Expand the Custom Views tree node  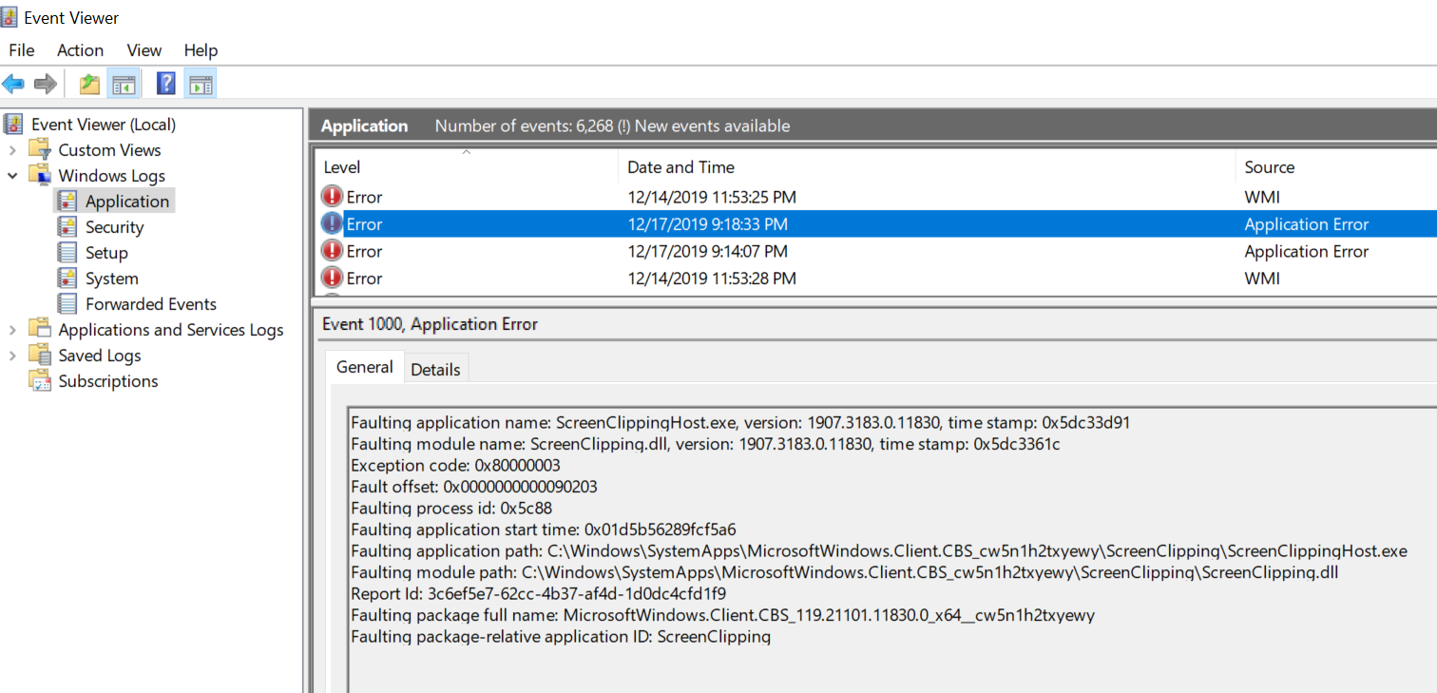pos(12,149)
